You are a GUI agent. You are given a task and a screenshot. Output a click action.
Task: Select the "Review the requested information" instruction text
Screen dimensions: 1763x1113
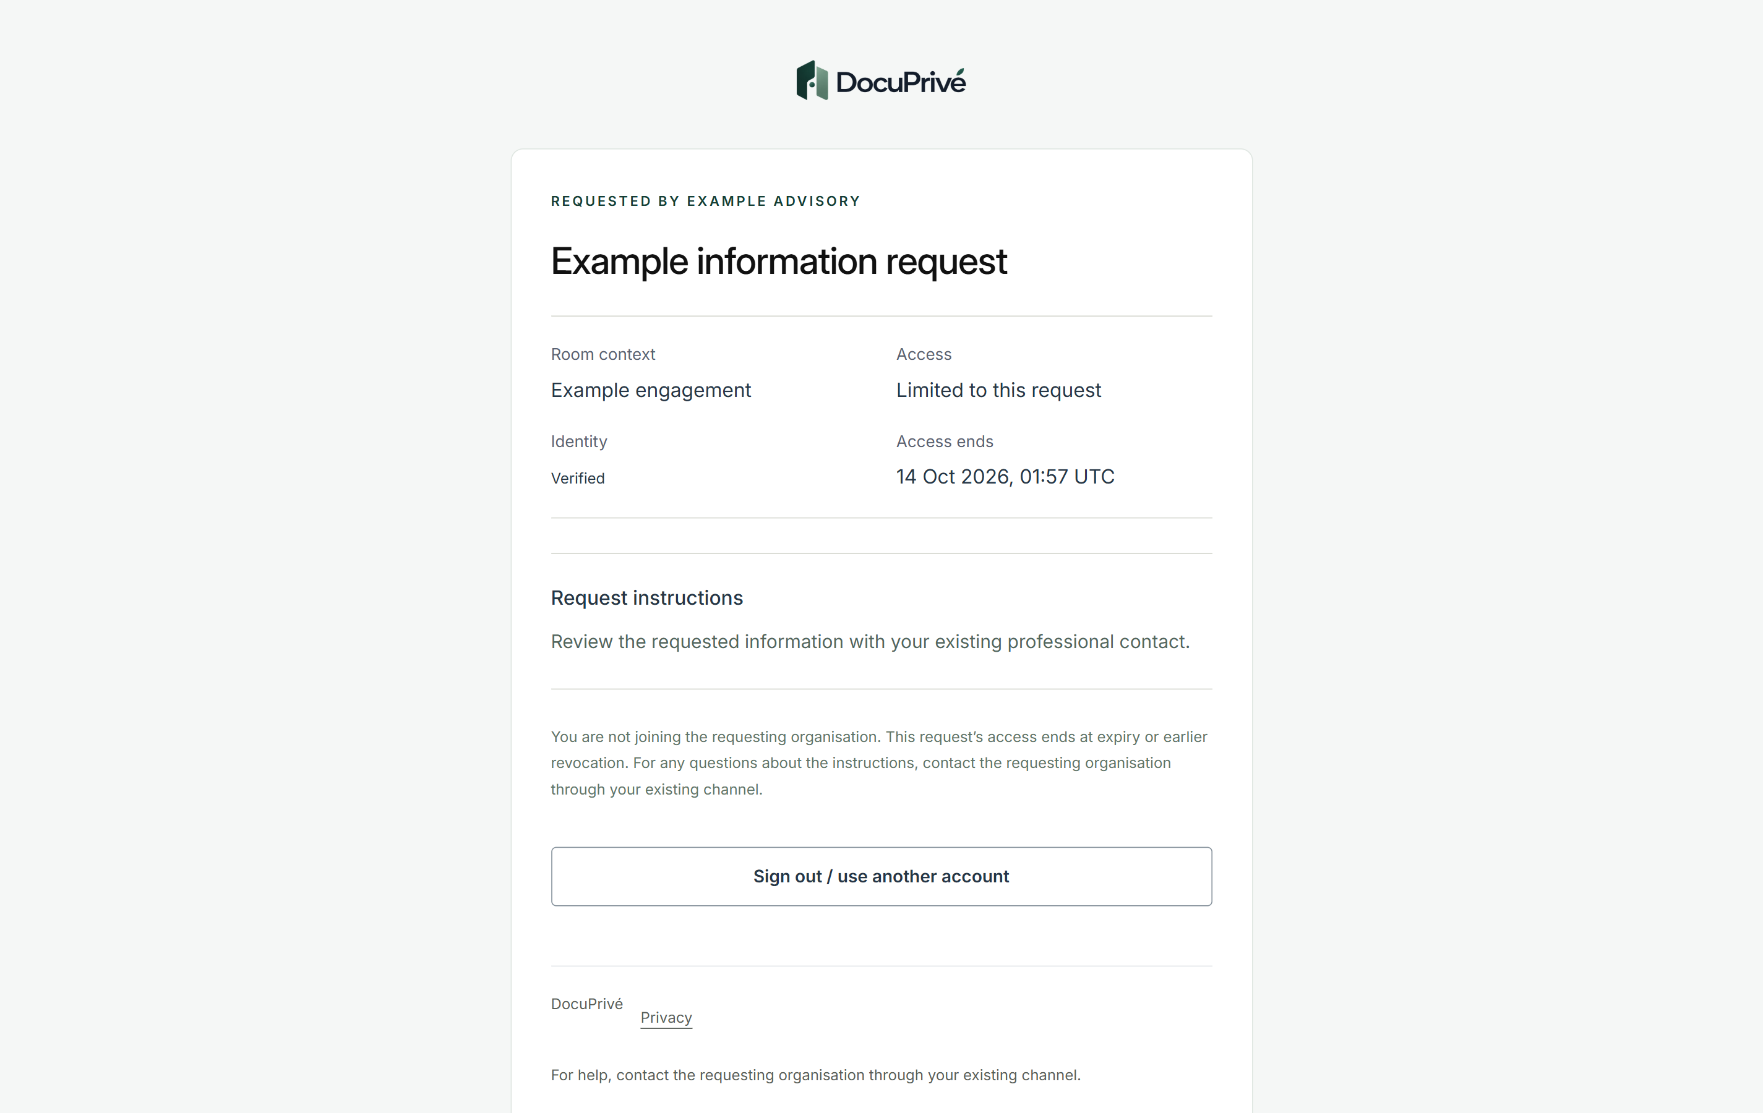tap(870, 642)
